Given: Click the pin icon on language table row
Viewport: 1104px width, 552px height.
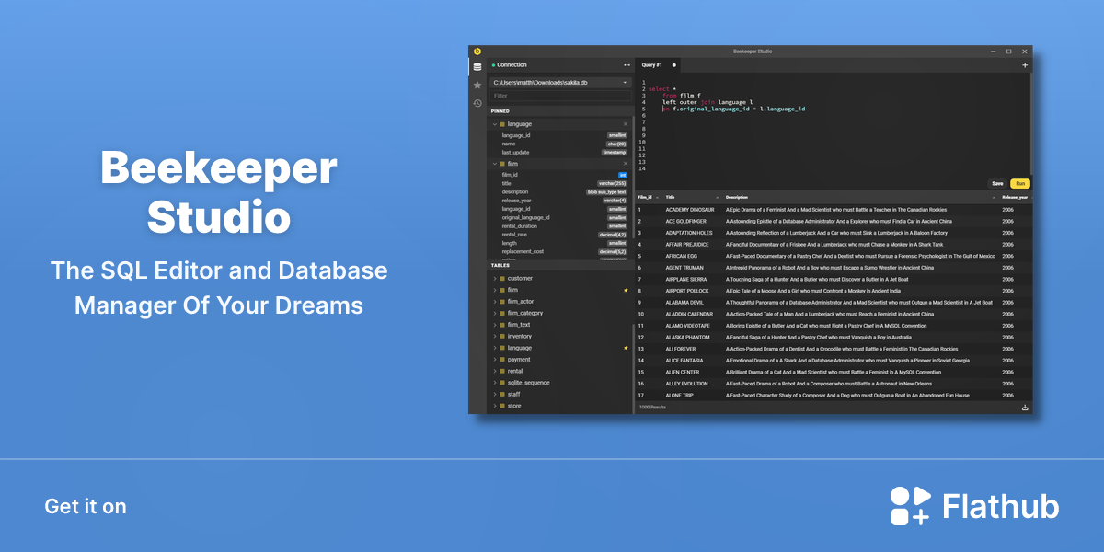Looking at the screenshot, I should point(626,348).
